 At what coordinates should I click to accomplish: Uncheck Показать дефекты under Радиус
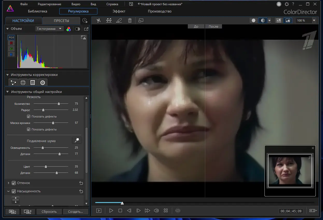pyautogui.click(x=29, y=116)
